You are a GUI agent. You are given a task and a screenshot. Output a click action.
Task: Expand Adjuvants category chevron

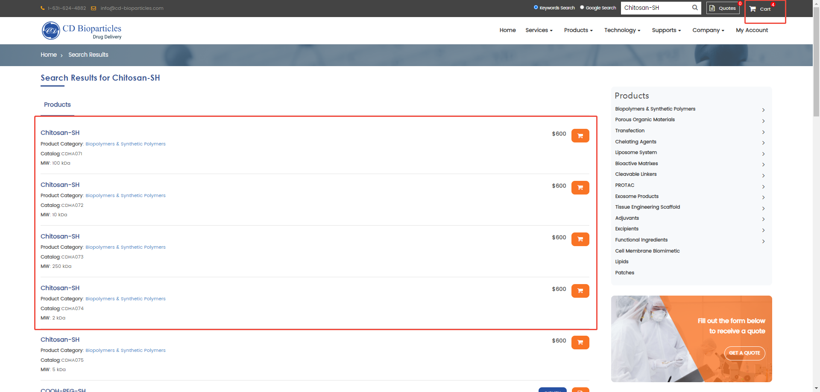pyautogui.click(x=763, y=219)
